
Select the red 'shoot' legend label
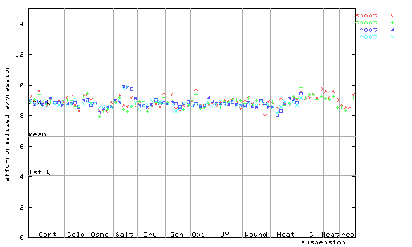tap(366, 15)
